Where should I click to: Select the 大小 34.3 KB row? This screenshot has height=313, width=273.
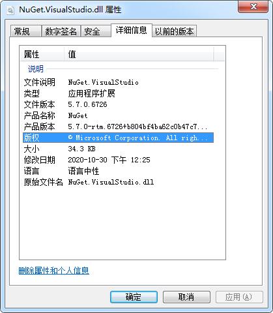[118, 149]
